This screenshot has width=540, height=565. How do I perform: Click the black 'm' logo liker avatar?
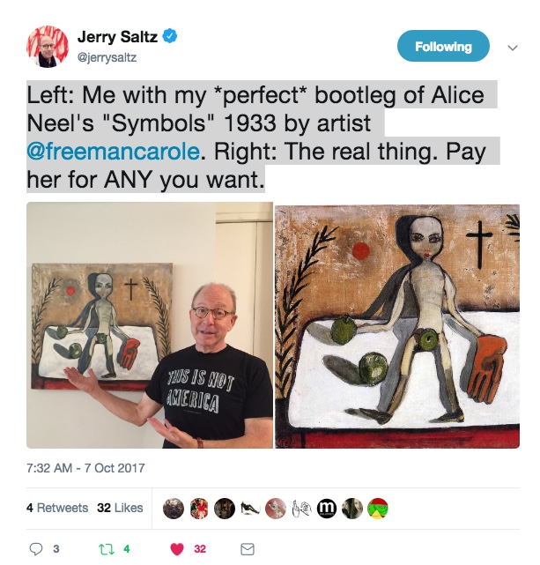pos(327,508)
